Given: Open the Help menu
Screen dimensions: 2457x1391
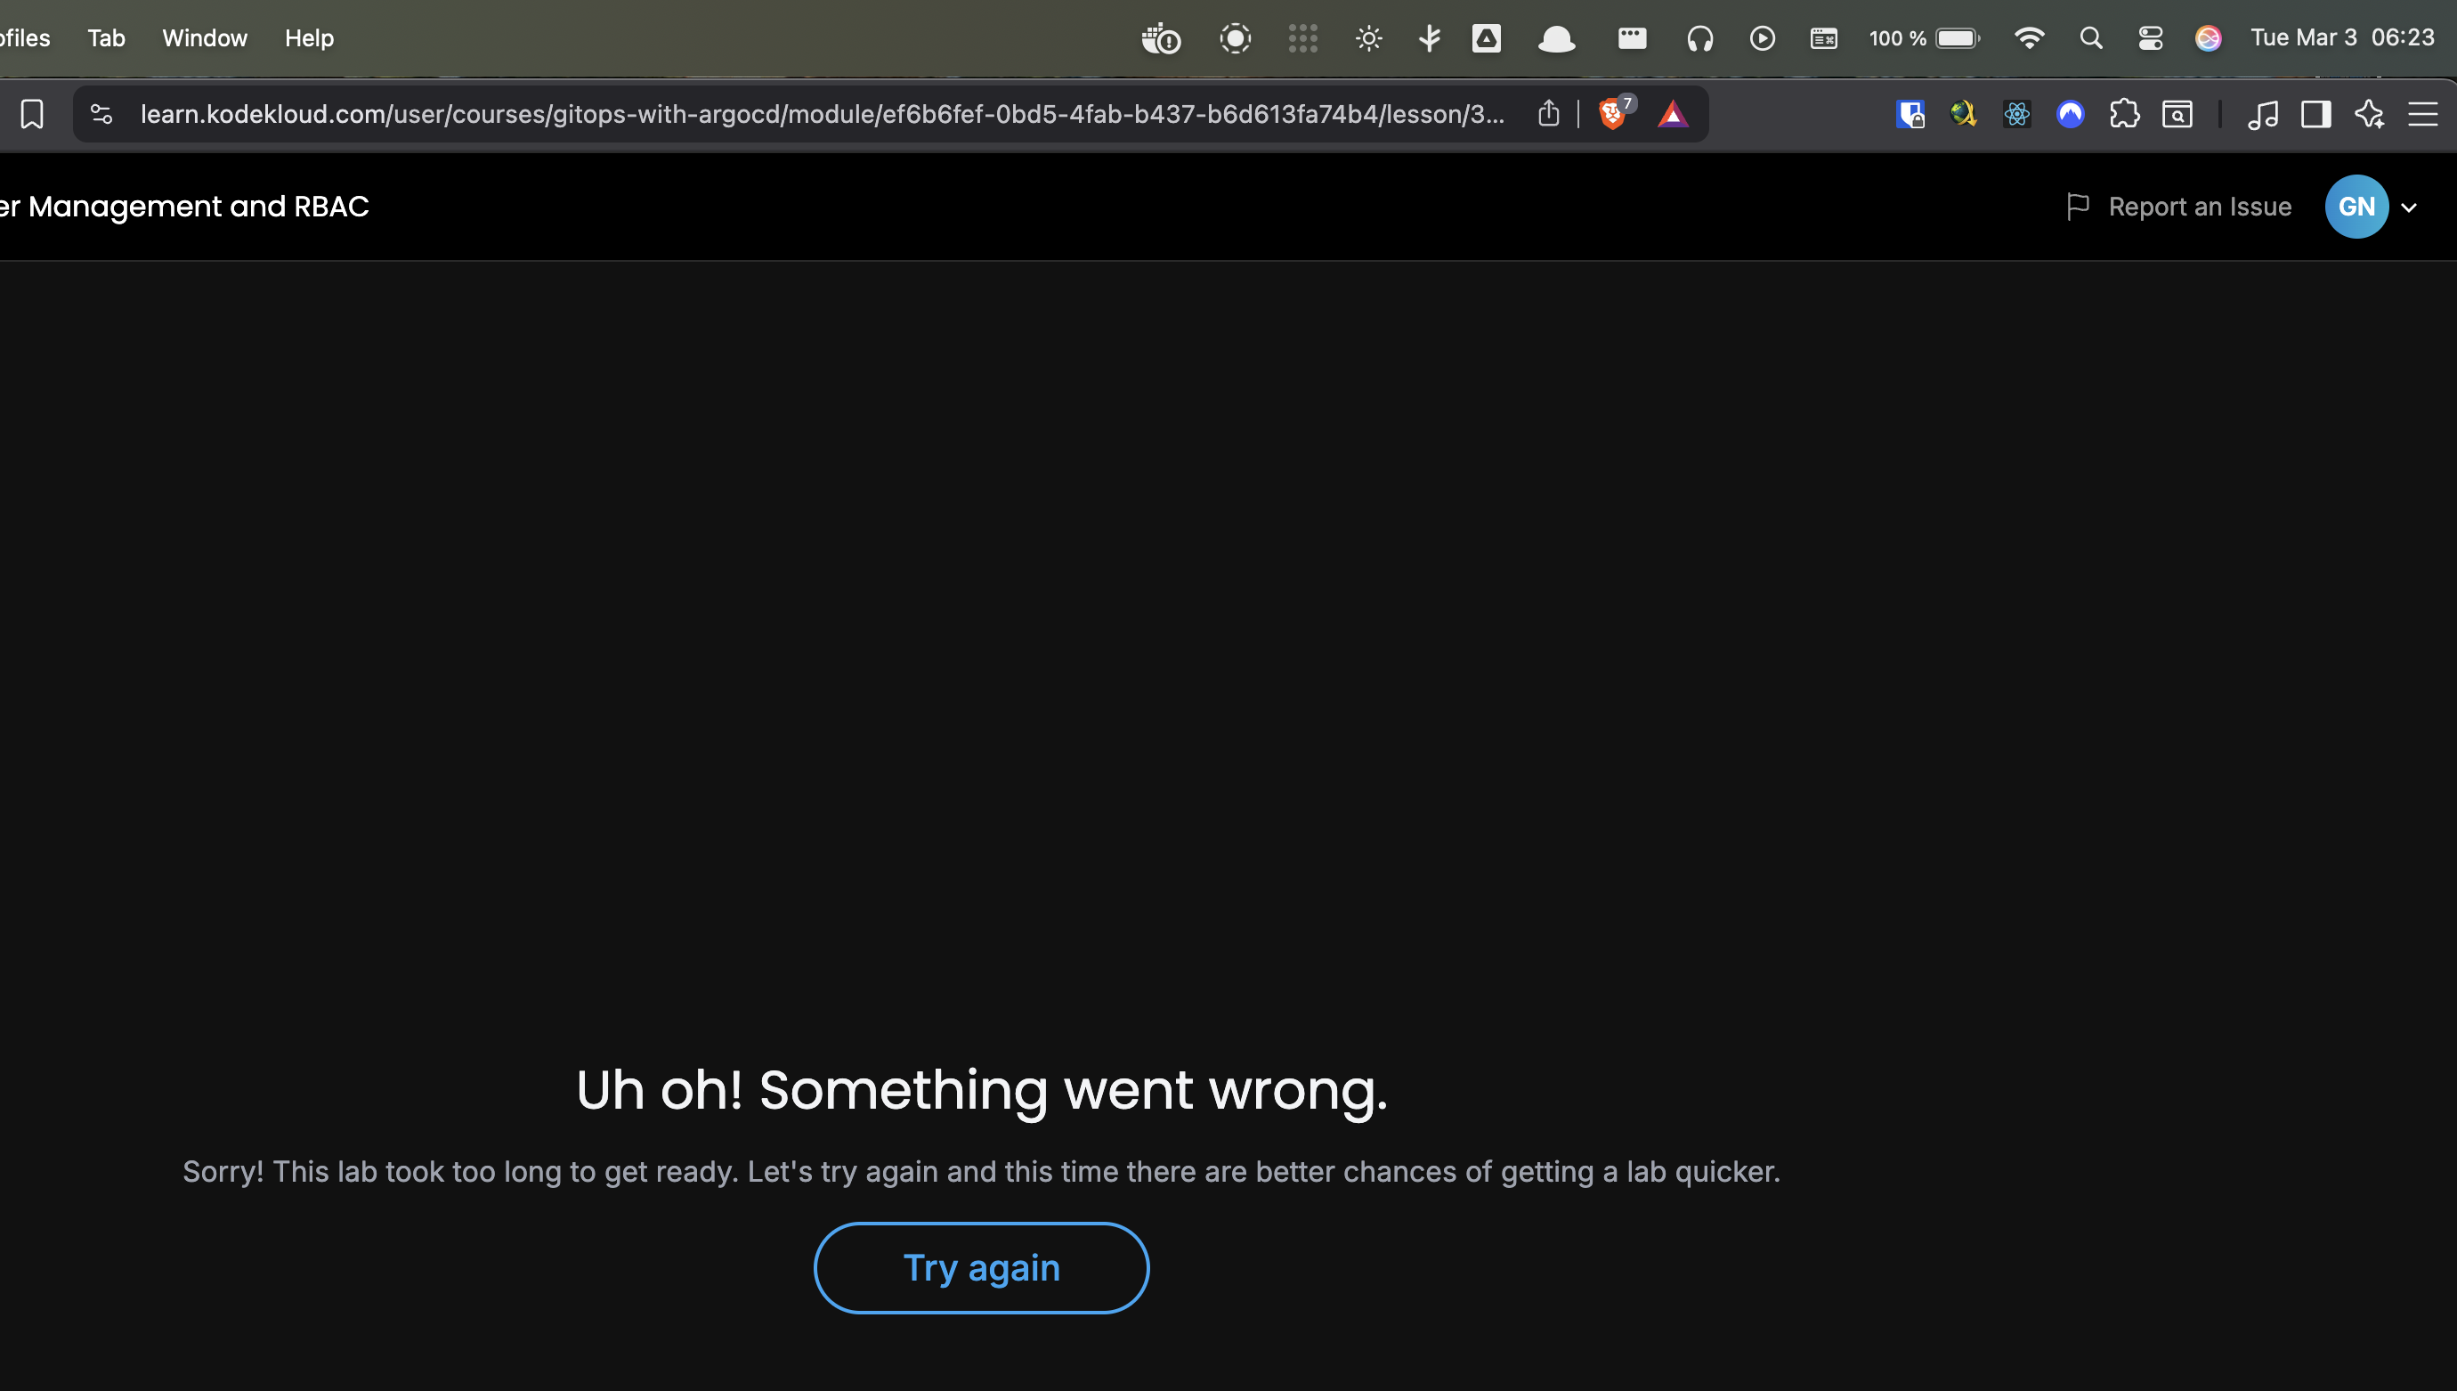Looking at the screenshot, I should [308, 38].
